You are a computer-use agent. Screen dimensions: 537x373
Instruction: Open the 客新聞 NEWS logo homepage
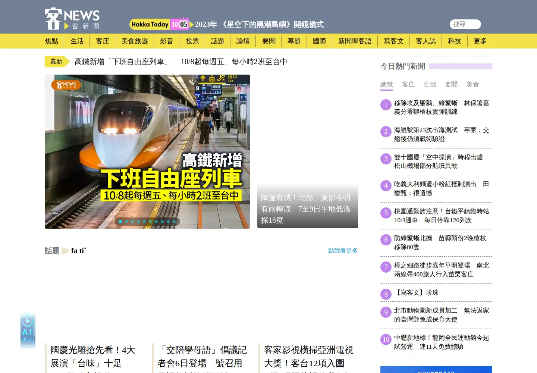[72, 19]
